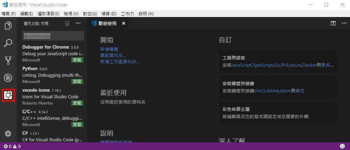Open the Manage gear menu
Viewport: 350px width, 150px height.
click(x=8, y=134)
